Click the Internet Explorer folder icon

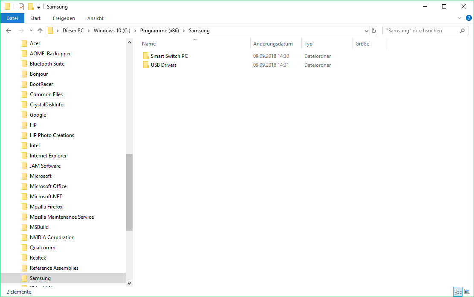pyautogui.click(x=24, y=156)
